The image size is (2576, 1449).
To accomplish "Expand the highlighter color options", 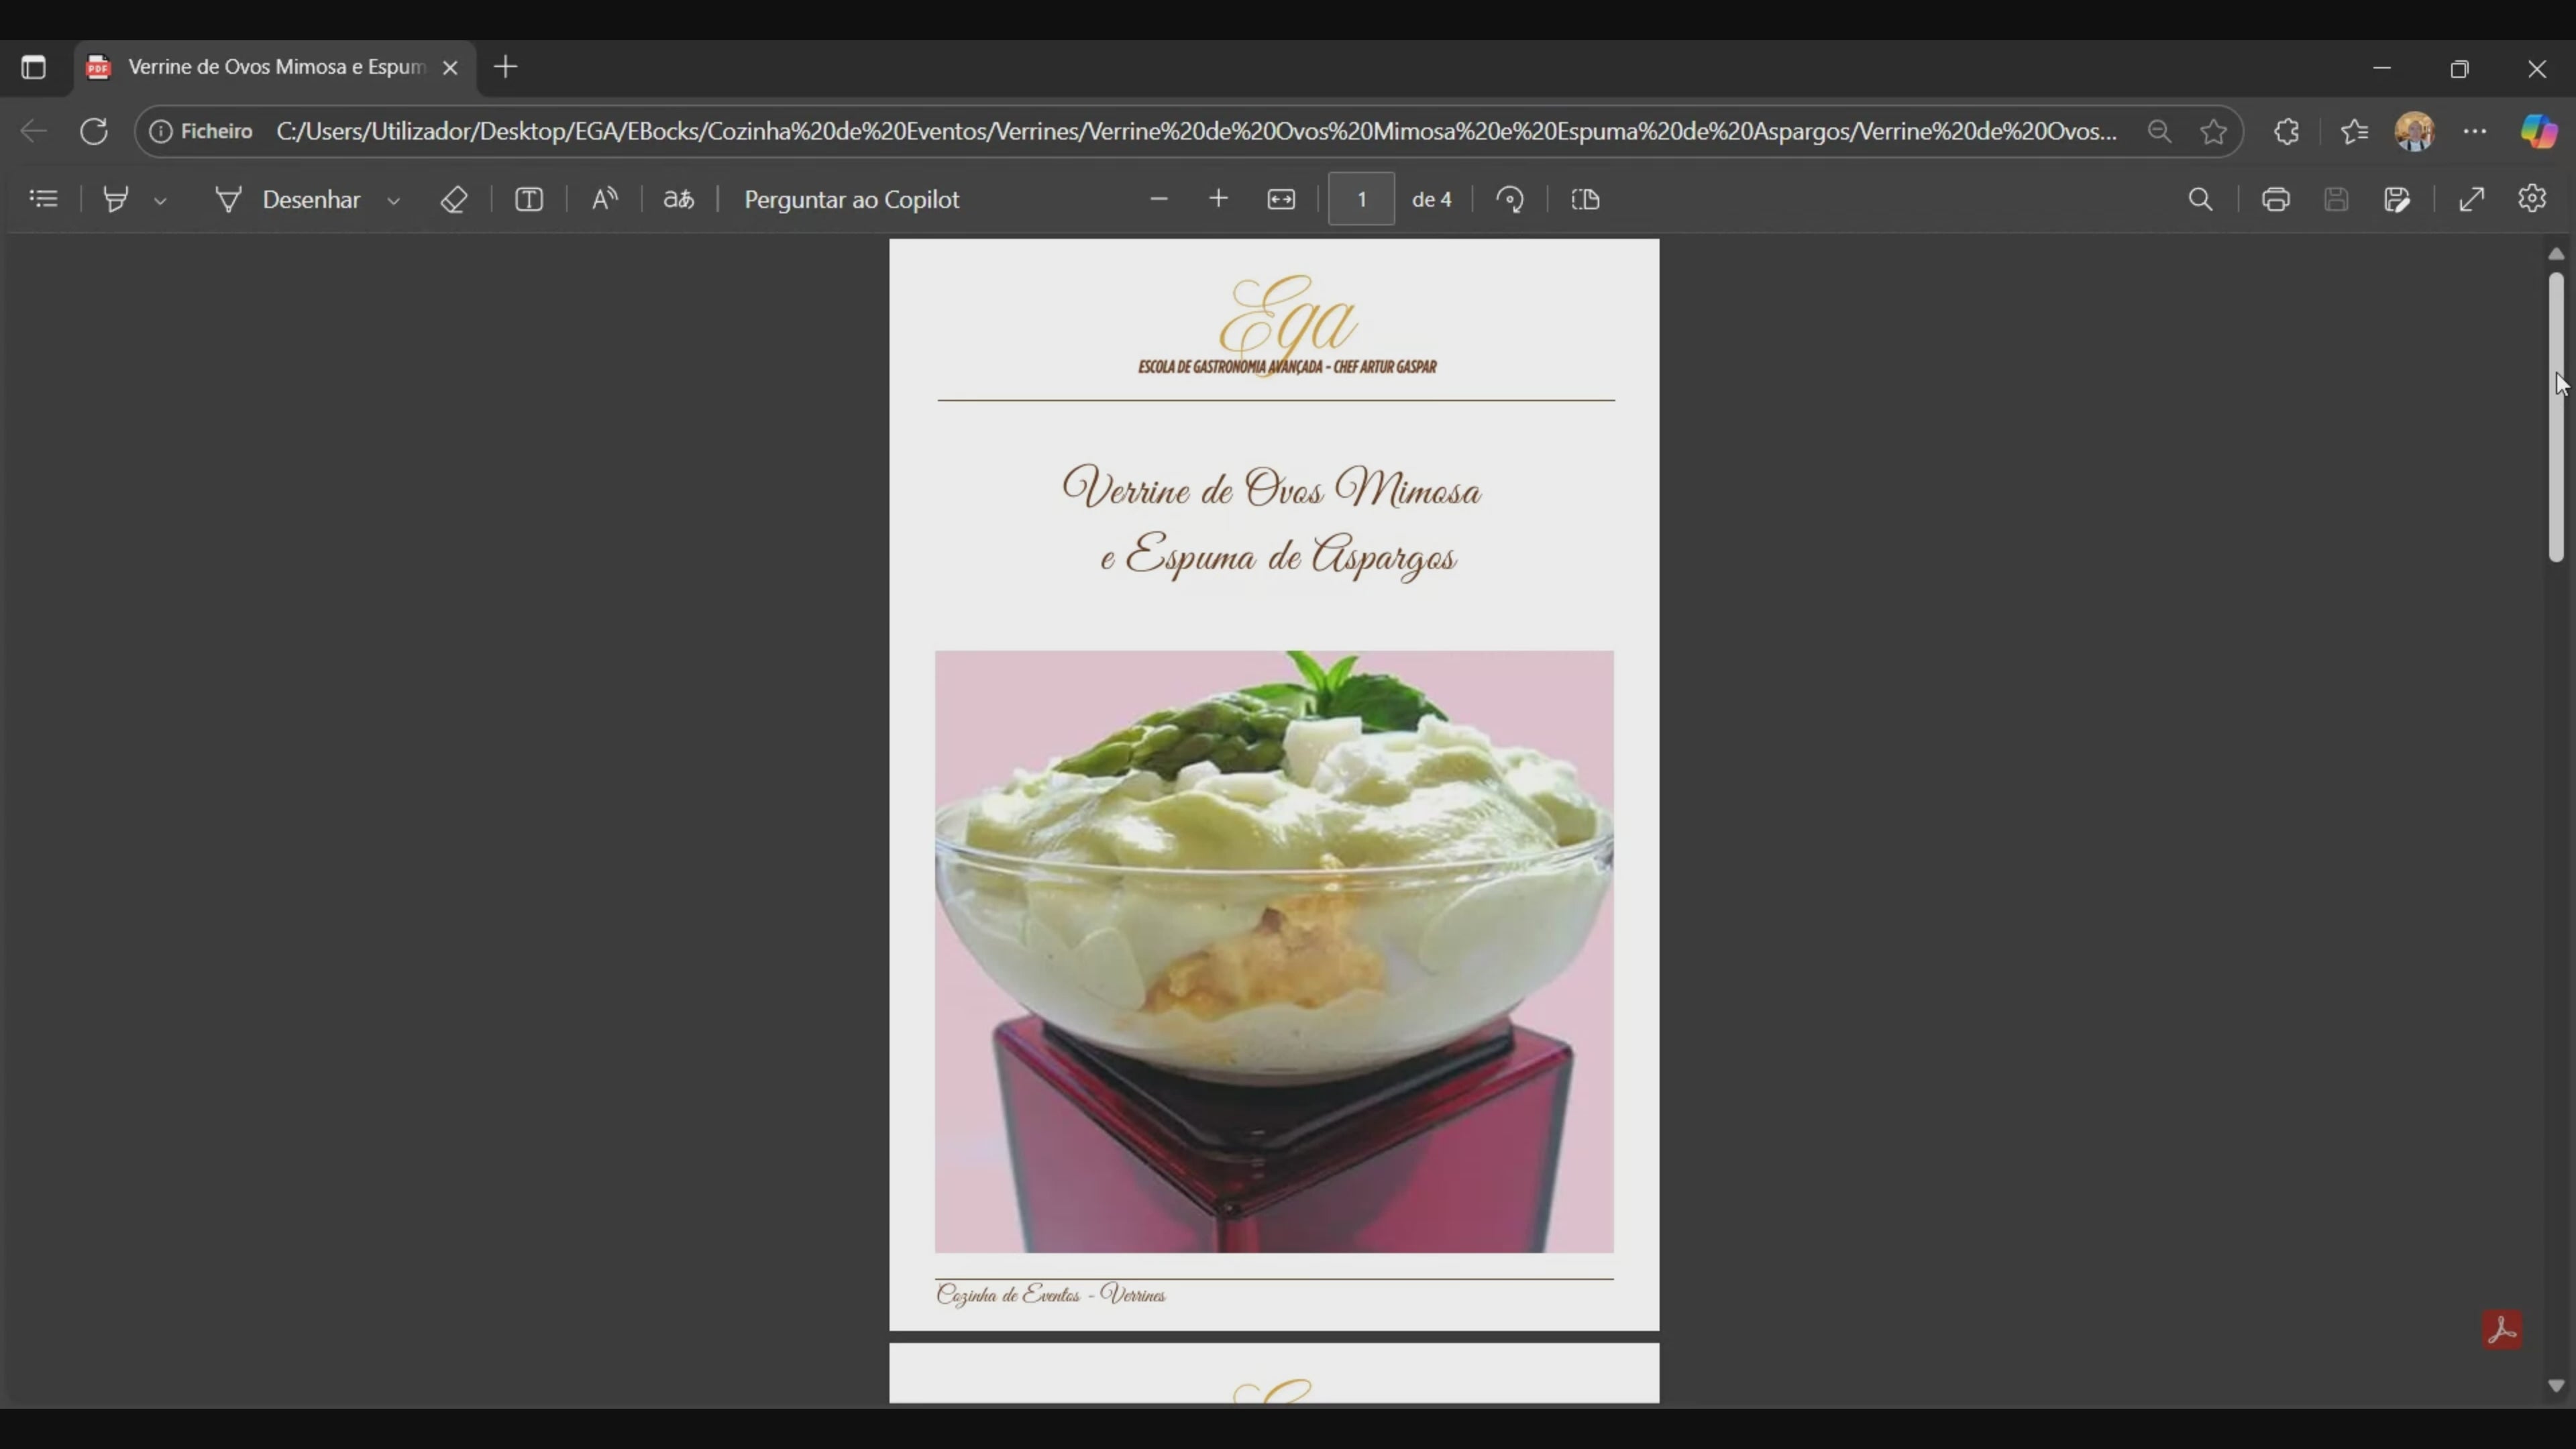I will [161, 198].
